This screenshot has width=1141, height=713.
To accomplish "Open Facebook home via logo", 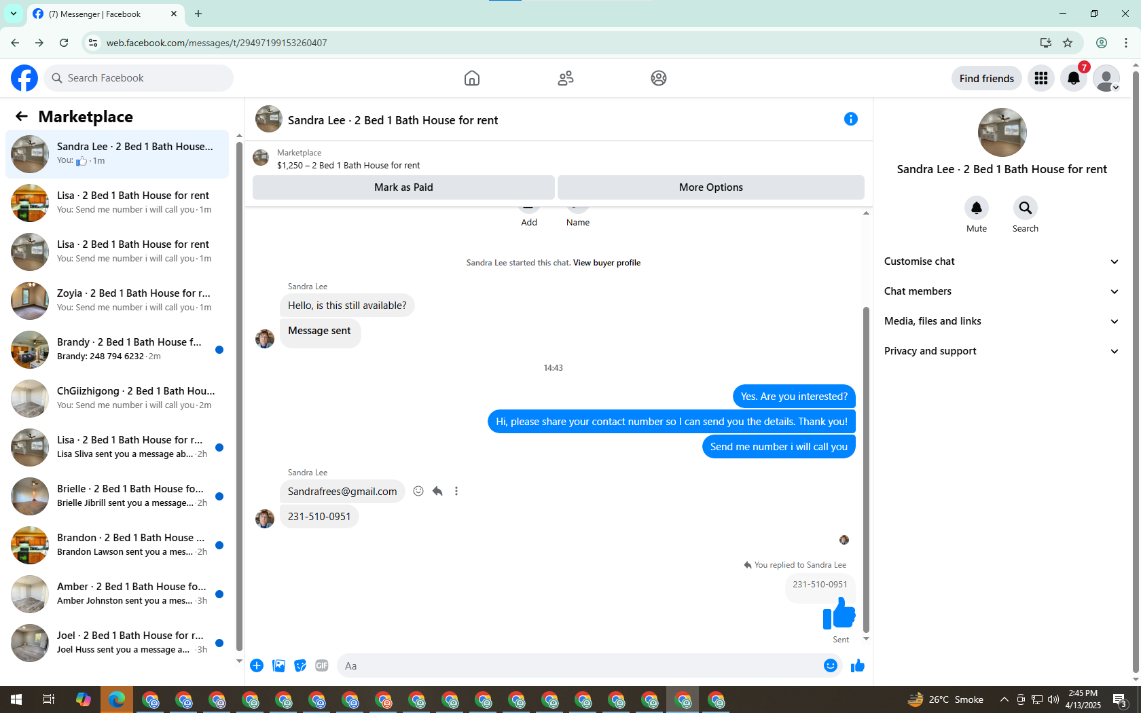I will (24, 78).
